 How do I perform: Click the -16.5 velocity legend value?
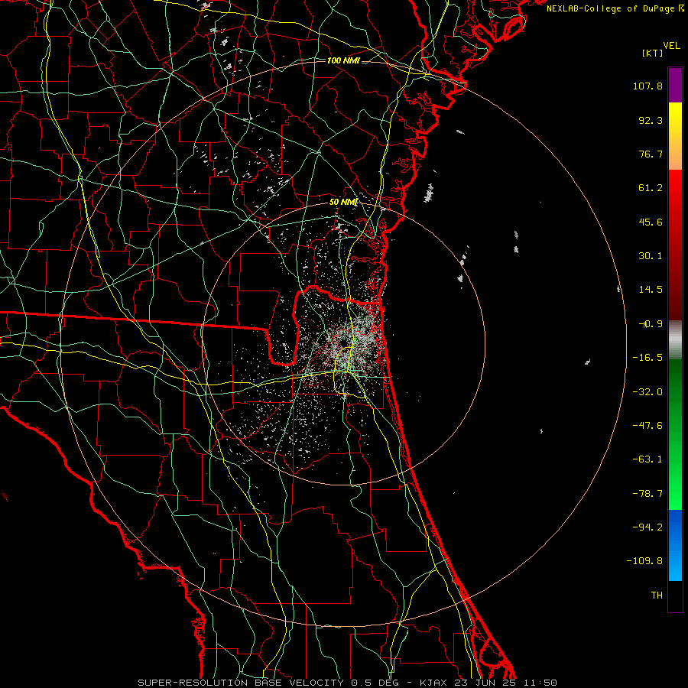point(647,358)
